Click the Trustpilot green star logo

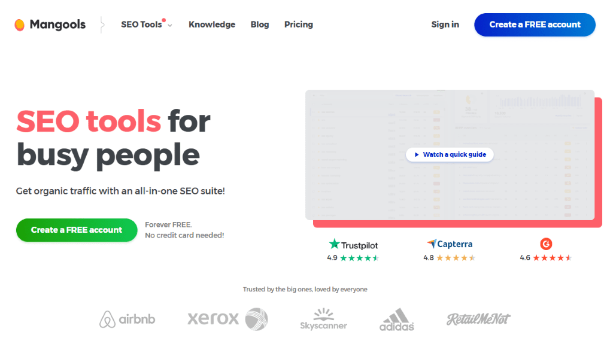334,244
